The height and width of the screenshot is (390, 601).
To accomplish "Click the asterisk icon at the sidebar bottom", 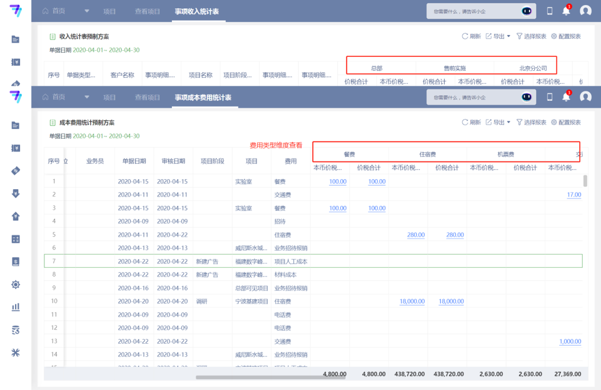I will tap(16, 353).
